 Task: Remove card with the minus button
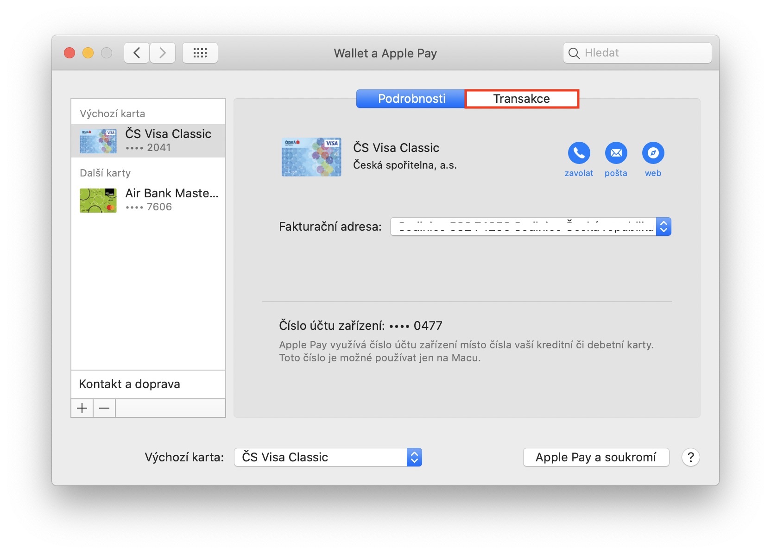pyautogui.click(x=104, y=408)
